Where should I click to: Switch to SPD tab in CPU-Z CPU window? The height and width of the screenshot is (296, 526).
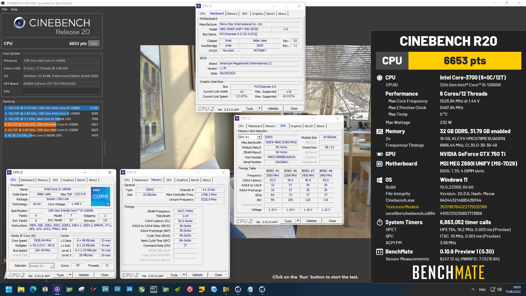(55, 180)
